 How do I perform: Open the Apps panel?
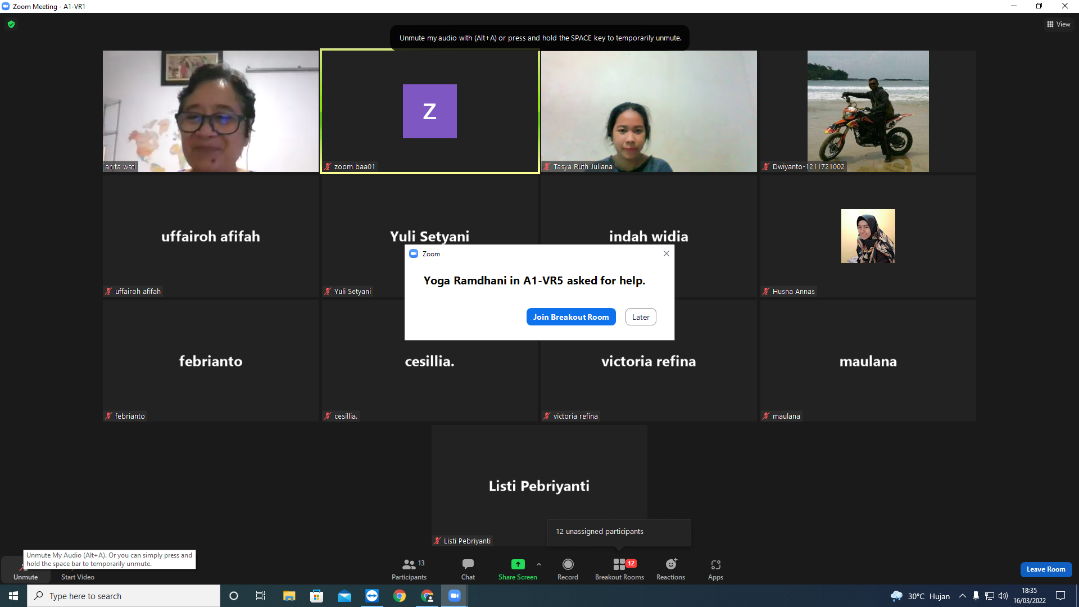[715, 569]
